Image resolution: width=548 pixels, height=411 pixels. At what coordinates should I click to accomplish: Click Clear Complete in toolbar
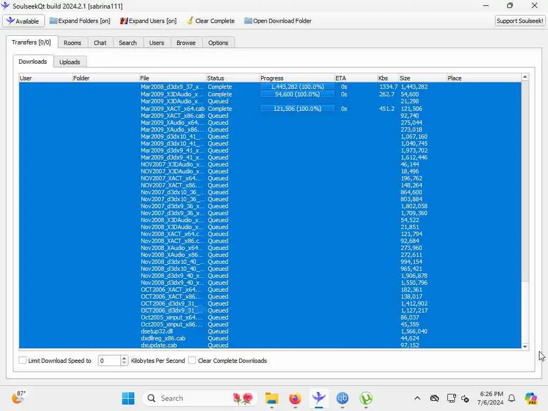tap(211, 21)
